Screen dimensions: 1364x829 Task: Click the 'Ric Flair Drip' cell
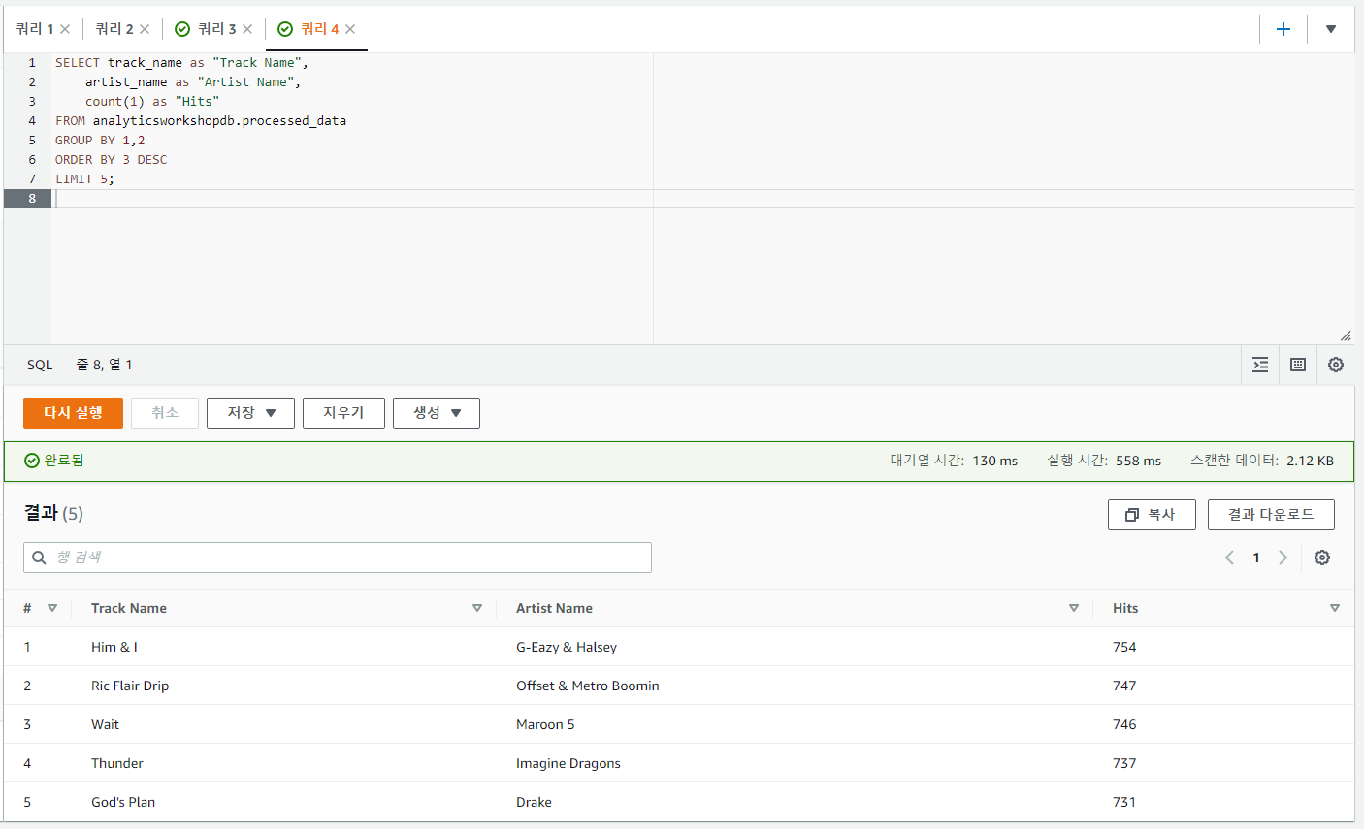click(x=130, y=686)
